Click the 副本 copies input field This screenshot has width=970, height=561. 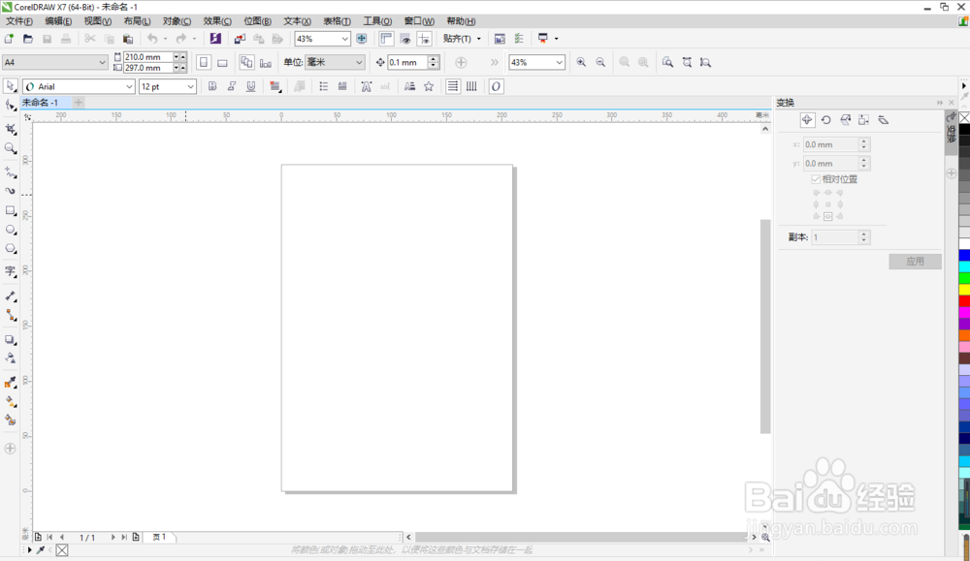click(x=835, y=237)
